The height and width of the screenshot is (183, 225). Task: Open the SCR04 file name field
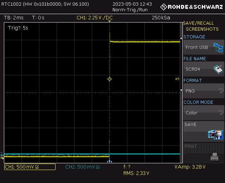204,69
